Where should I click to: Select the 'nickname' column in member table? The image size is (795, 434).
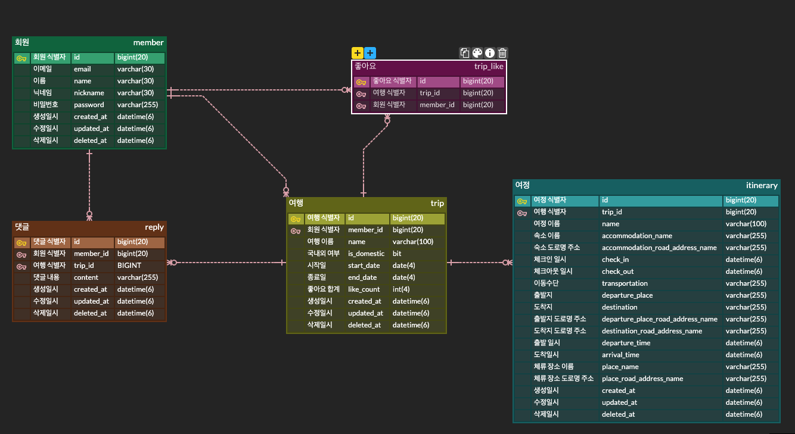(89, 93)
